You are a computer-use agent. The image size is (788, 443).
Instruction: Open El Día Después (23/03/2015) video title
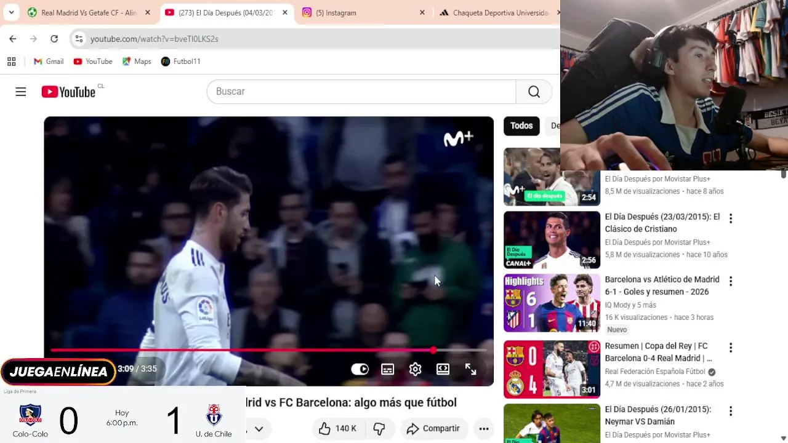click(x=662, y=223)
